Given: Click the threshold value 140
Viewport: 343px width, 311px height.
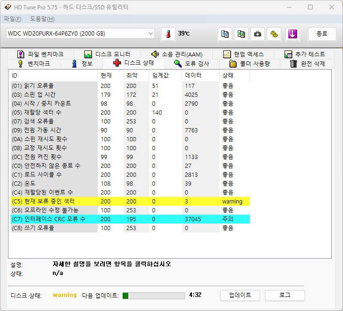Looking at the screenshot, I should point(157,113).
